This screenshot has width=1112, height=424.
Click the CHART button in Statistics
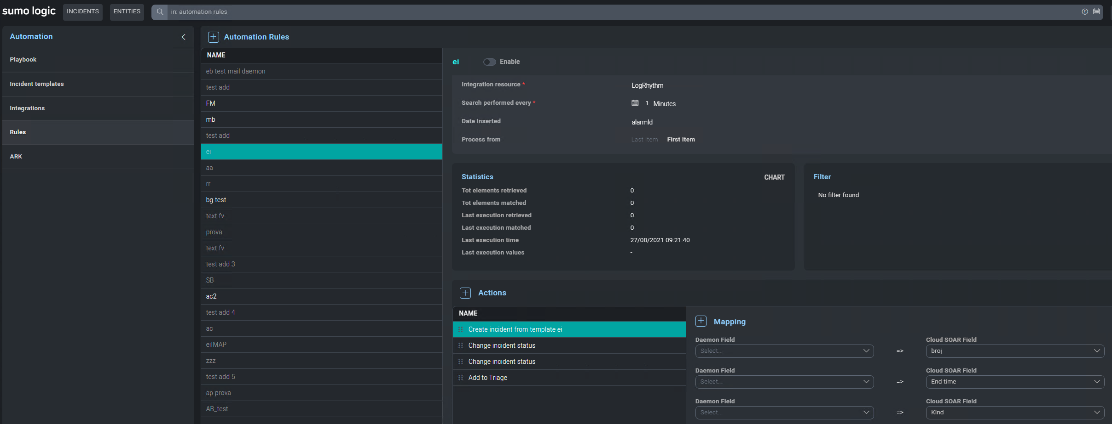pos(774,177)
